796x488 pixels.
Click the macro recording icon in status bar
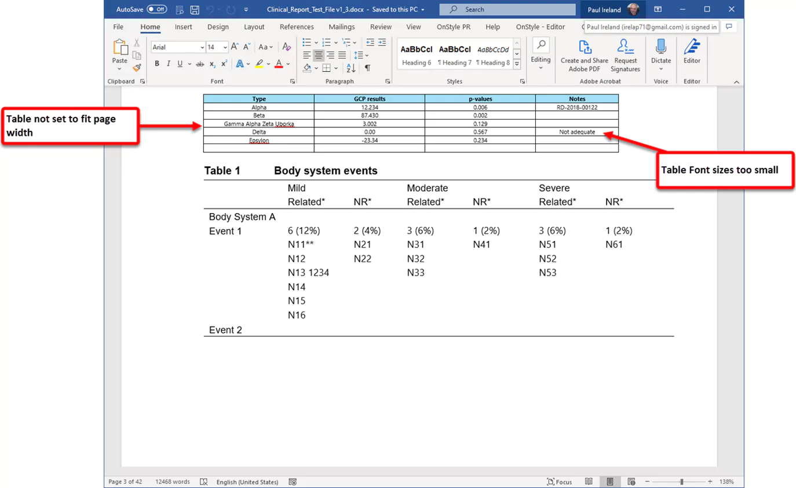(x=293, y=482)
